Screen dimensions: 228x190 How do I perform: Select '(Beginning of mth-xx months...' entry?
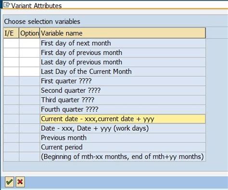123,157
